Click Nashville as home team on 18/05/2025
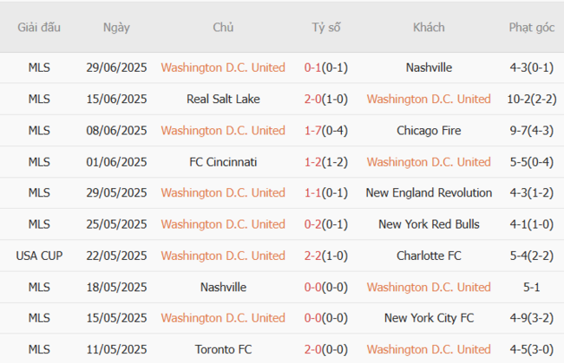Screen dimensions: 564x363 pos(223,287)
